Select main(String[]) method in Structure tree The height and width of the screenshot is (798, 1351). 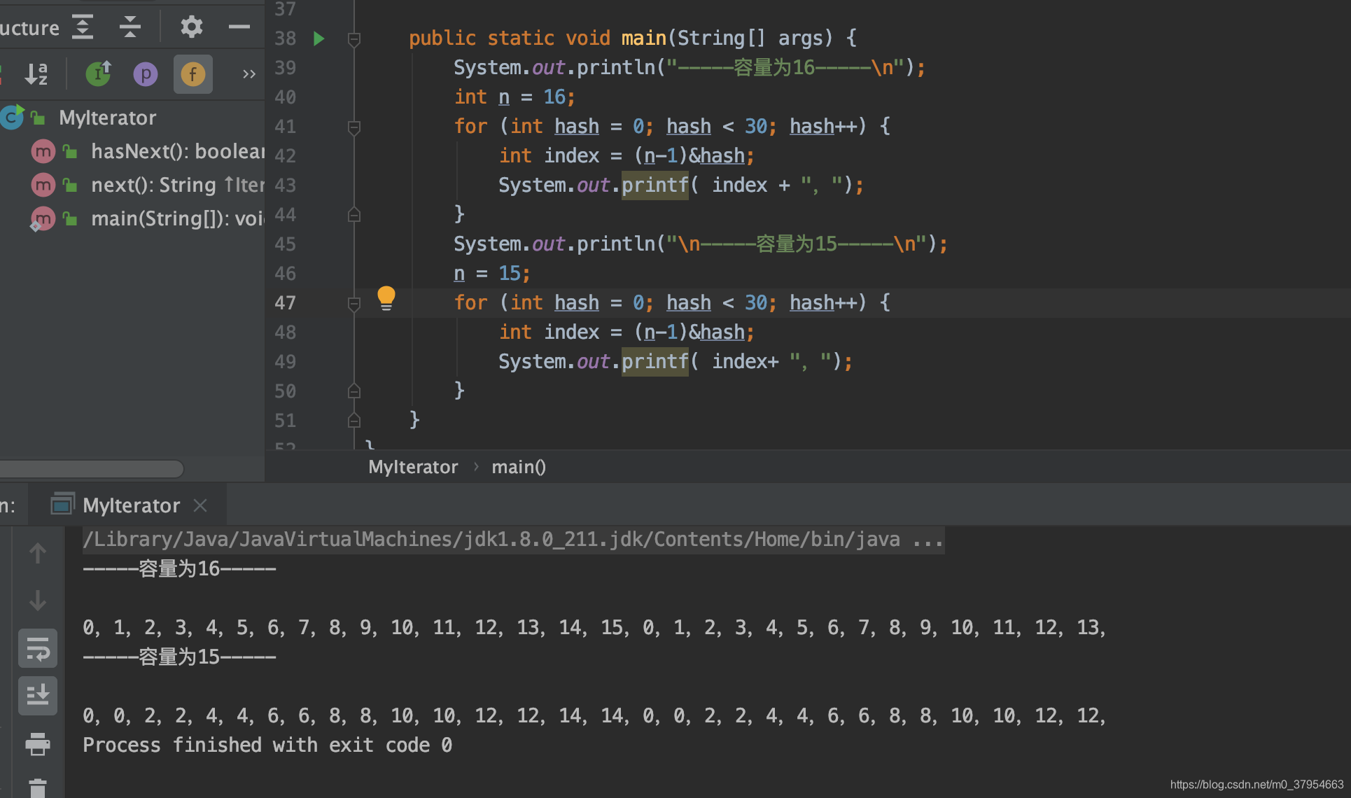point(178,218)
